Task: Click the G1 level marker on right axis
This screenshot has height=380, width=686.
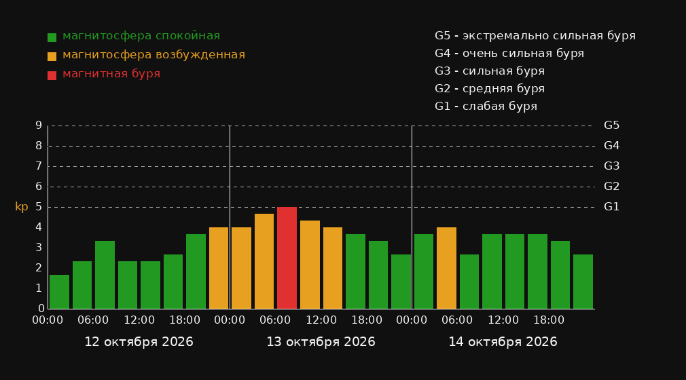Action: coord(611,207)
